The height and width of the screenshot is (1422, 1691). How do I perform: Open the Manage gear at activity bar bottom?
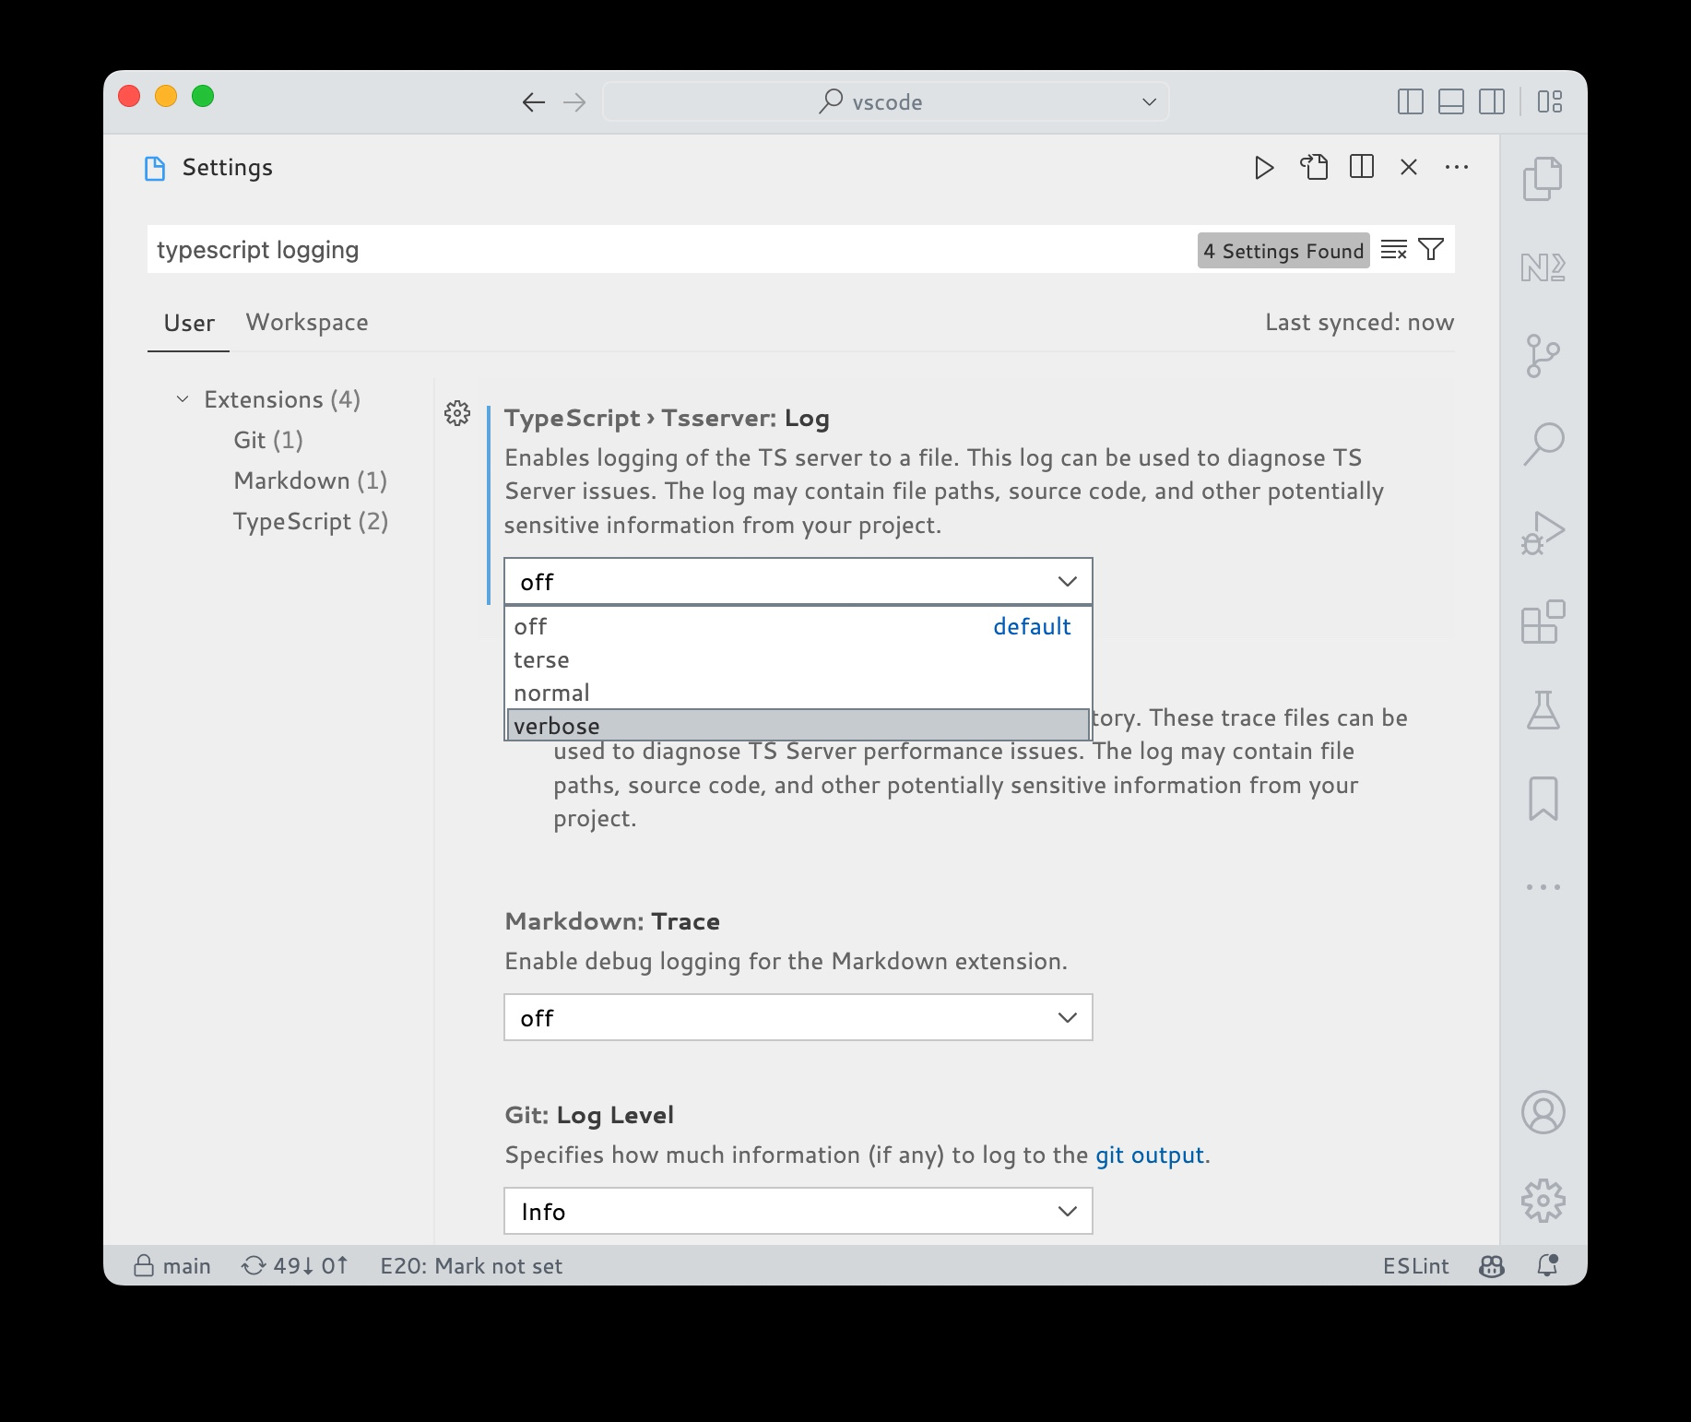[x=1544, y=1201]
